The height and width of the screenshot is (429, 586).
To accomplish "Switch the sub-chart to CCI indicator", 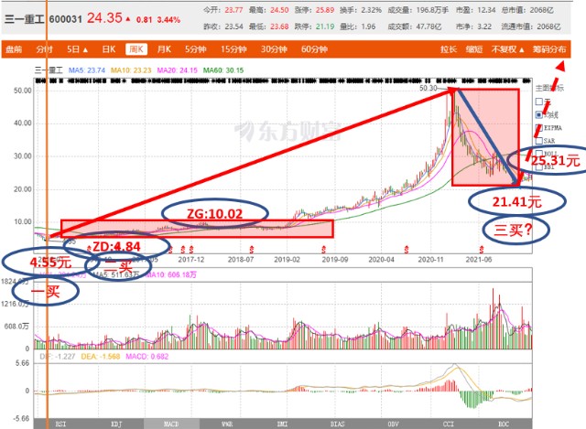I will pyautogui.click(x=449, y=424).
